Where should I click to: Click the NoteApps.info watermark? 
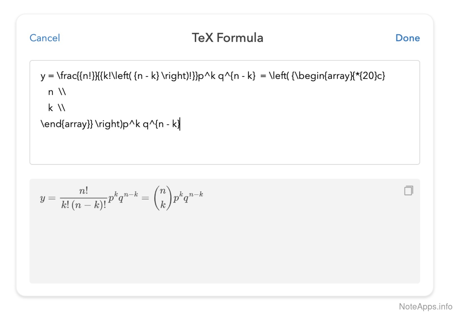point(425,306)
